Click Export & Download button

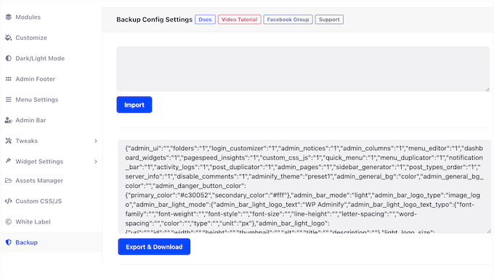(154, 247)
